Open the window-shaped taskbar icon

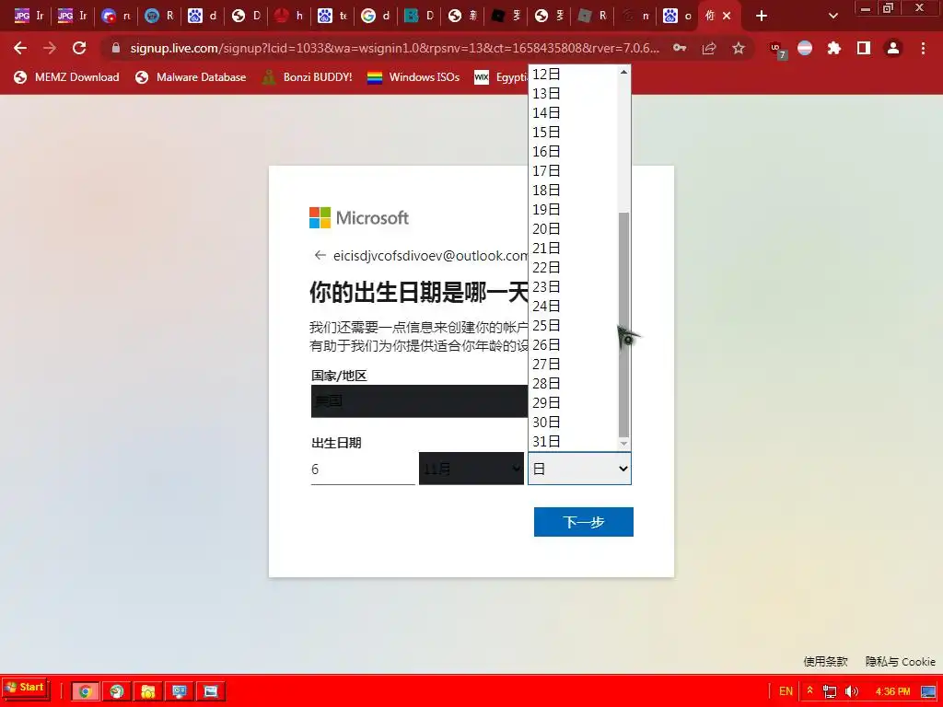211,691
